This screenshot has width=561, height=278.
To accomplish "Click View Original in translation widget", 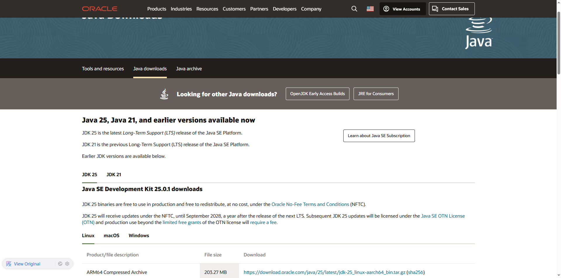I will coord(27,264).
